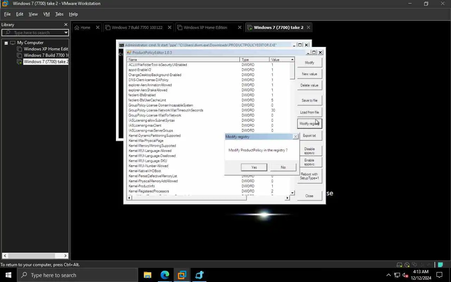The height and width of the screenshot is (282, 451).
Task: Click Yes in the Modify registry dialog
Action: click(x=254, y=167)
